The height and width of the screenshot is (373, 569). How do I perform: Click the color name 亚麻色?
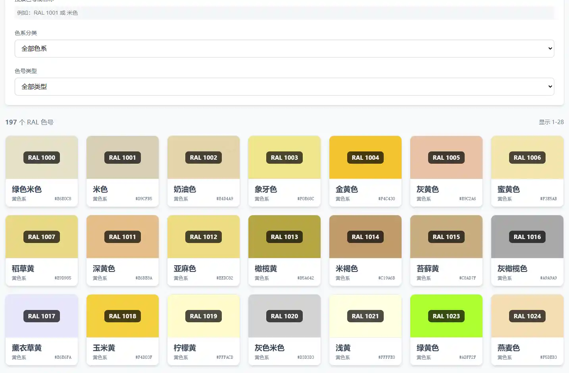point(185,269)
